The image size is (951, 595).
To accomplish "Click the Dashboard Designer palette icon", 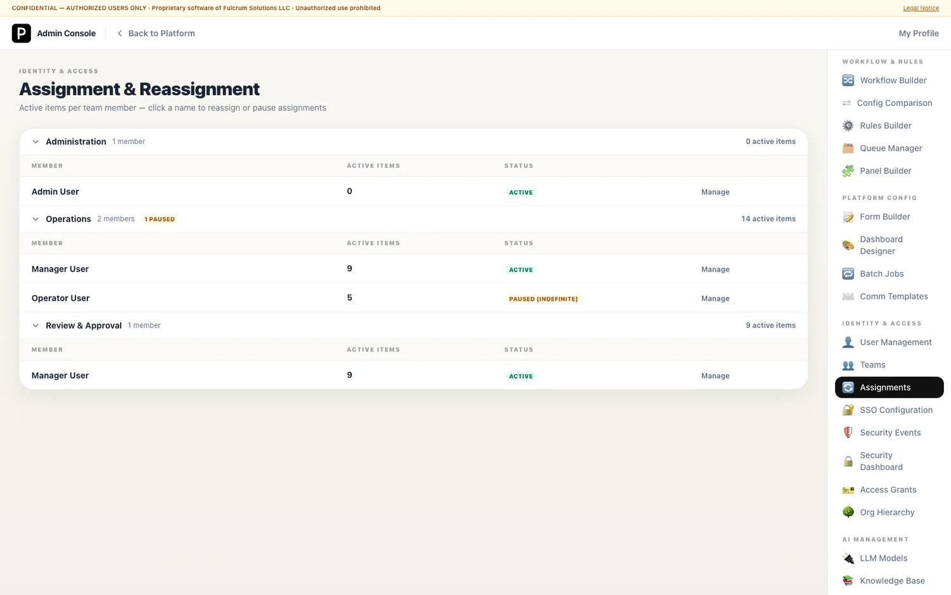I will pos(848,245).
